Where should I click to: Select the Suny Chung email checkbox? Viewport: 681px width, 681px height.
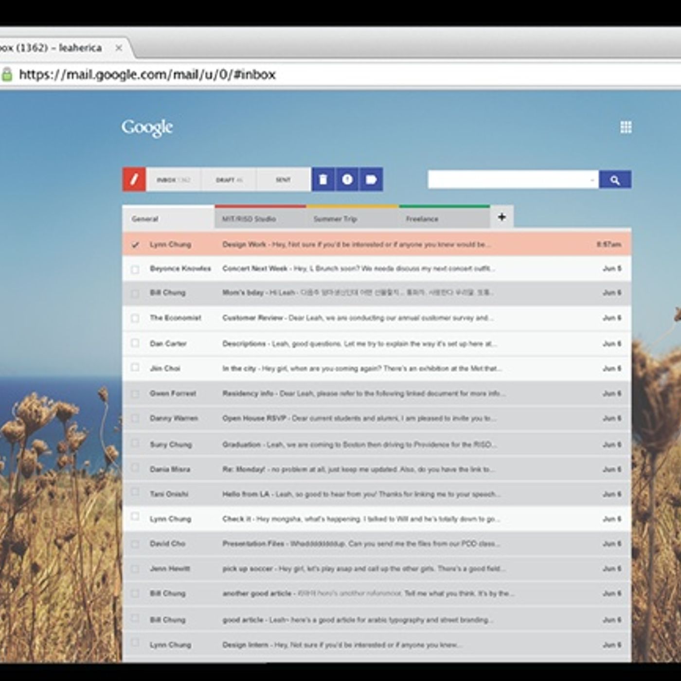(x=135, y=444)
